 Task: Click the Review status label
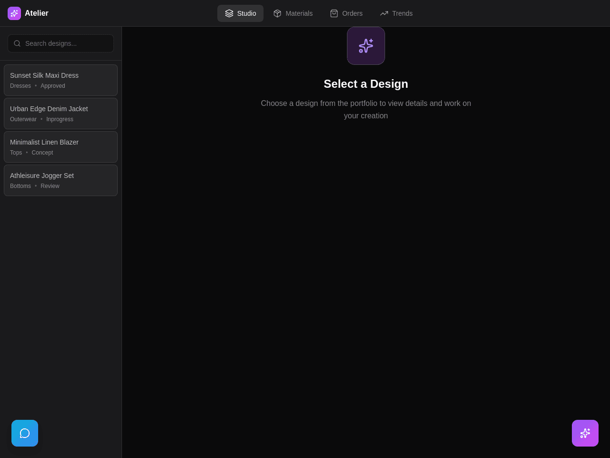click(x=50, y=186)
